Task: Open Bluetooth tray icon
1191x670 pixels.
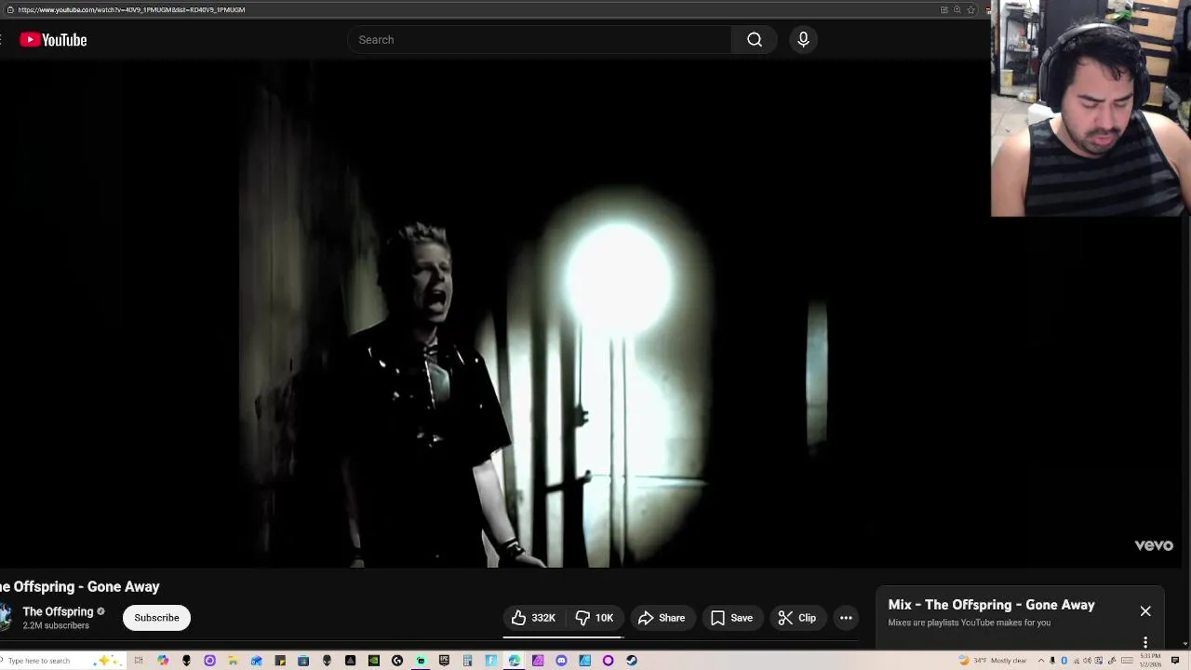Action: [1064, 661]
